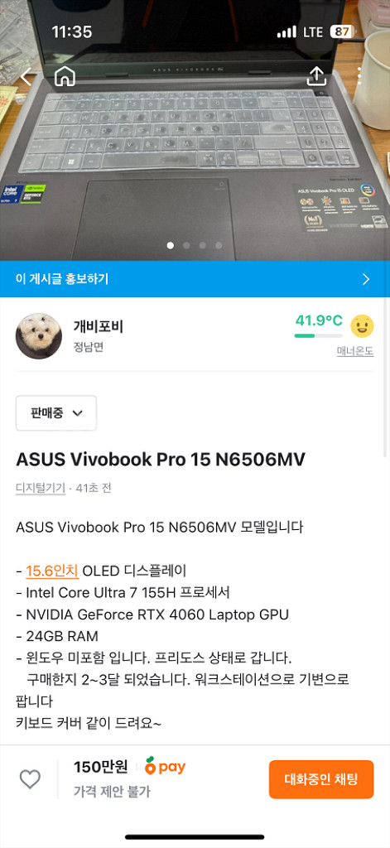Tap the manner temperature progress bar
This screenshot has height=848, width=390.
tap(318, 336)
